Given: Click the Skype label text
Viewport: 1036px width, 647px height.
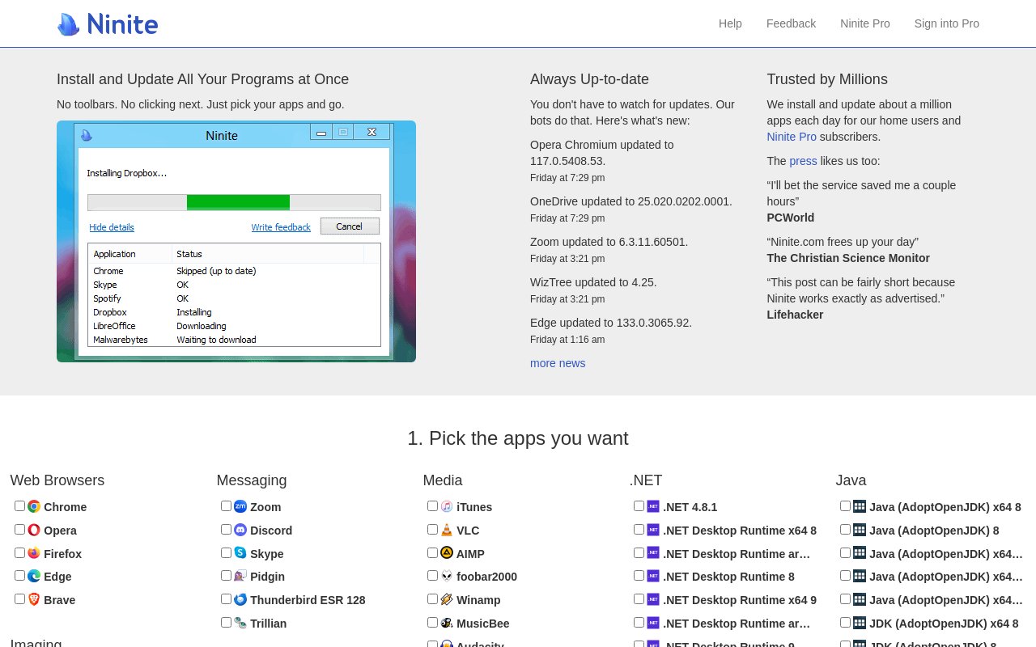Looking at the screenshot, I should 266,554.
